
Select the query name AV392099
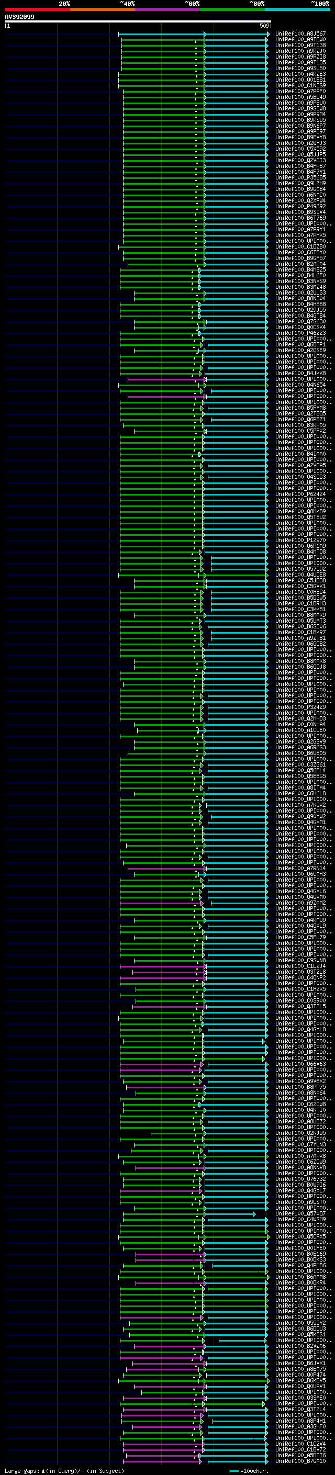point(19,17)
